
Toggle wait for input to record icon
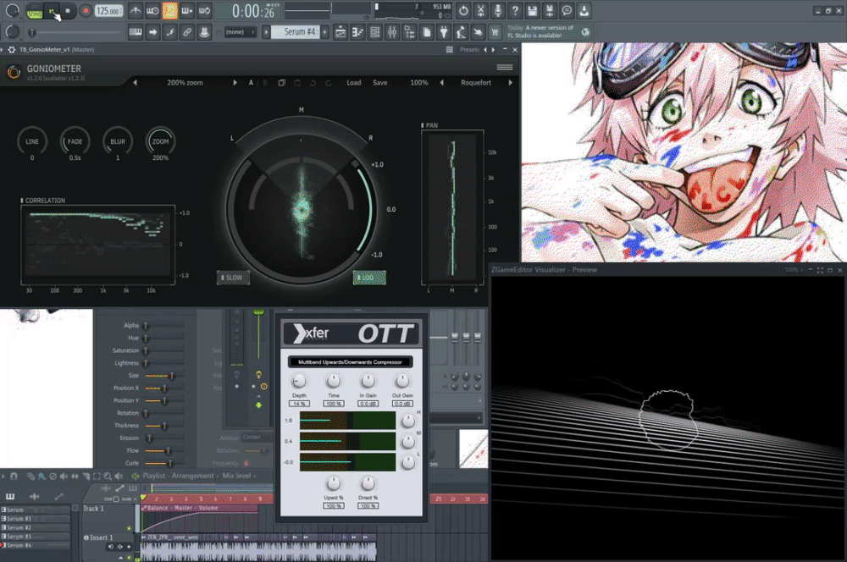(x=152, y=10)
